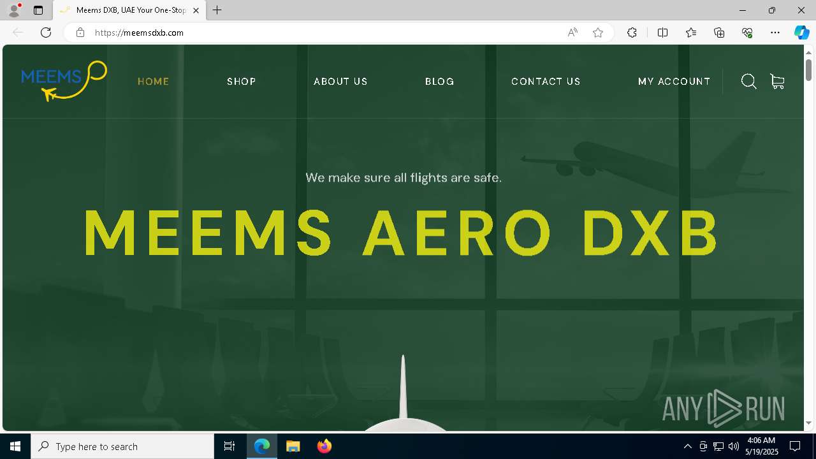816x459 pixels.
Task: Open Browser essentials heart icon
Action: pyautogui.click(x=747, y=33)
